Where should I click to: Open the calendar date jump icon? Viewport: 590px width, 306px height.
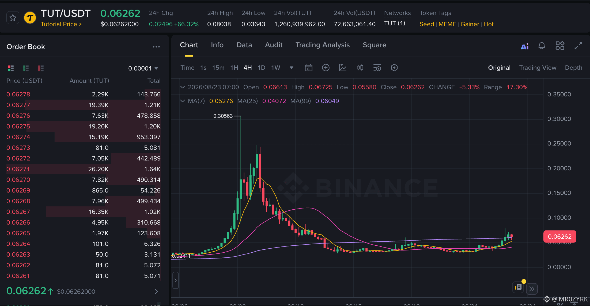point(309,68)
